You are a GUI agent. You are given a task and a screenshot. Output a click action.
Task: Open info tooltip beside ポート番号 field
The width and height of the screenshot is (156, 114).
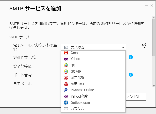point(131,75)
